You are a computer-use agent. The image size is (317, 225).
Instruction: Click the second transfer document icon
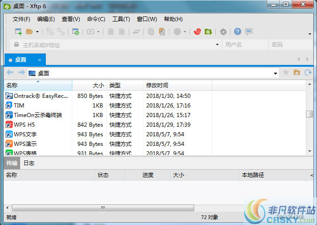(122, 32)
